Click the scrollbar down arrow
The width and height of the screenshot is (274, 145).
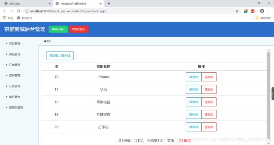[269, 143]
